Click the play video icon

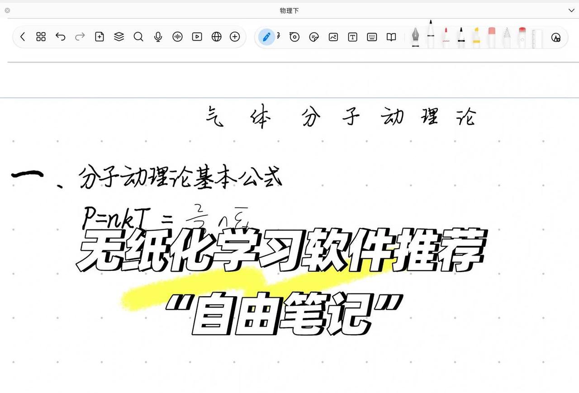(x=197, y=37)
